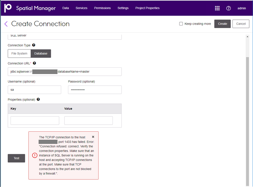The width and height of the screenshot is (253, 187).
Task: Click help icon beside Properties (optional)
Action: pos(39,100)
